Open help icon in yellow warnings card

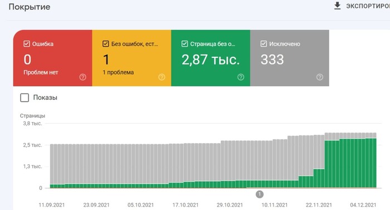click(x=162, y=77)
